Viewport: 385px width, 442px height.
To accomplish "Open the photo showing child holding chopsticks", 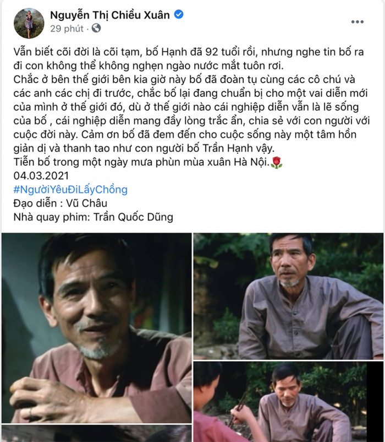I will [280, 402].
